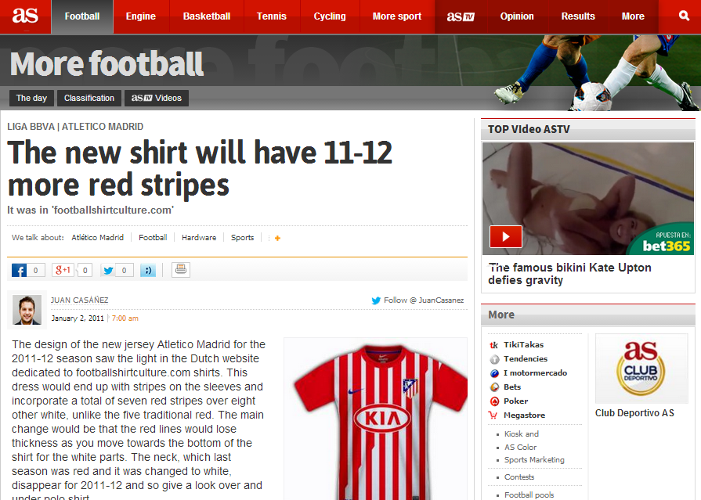Open the Sports Marketing link
Viewport: 701px width, 500px height.
(534, 460)
